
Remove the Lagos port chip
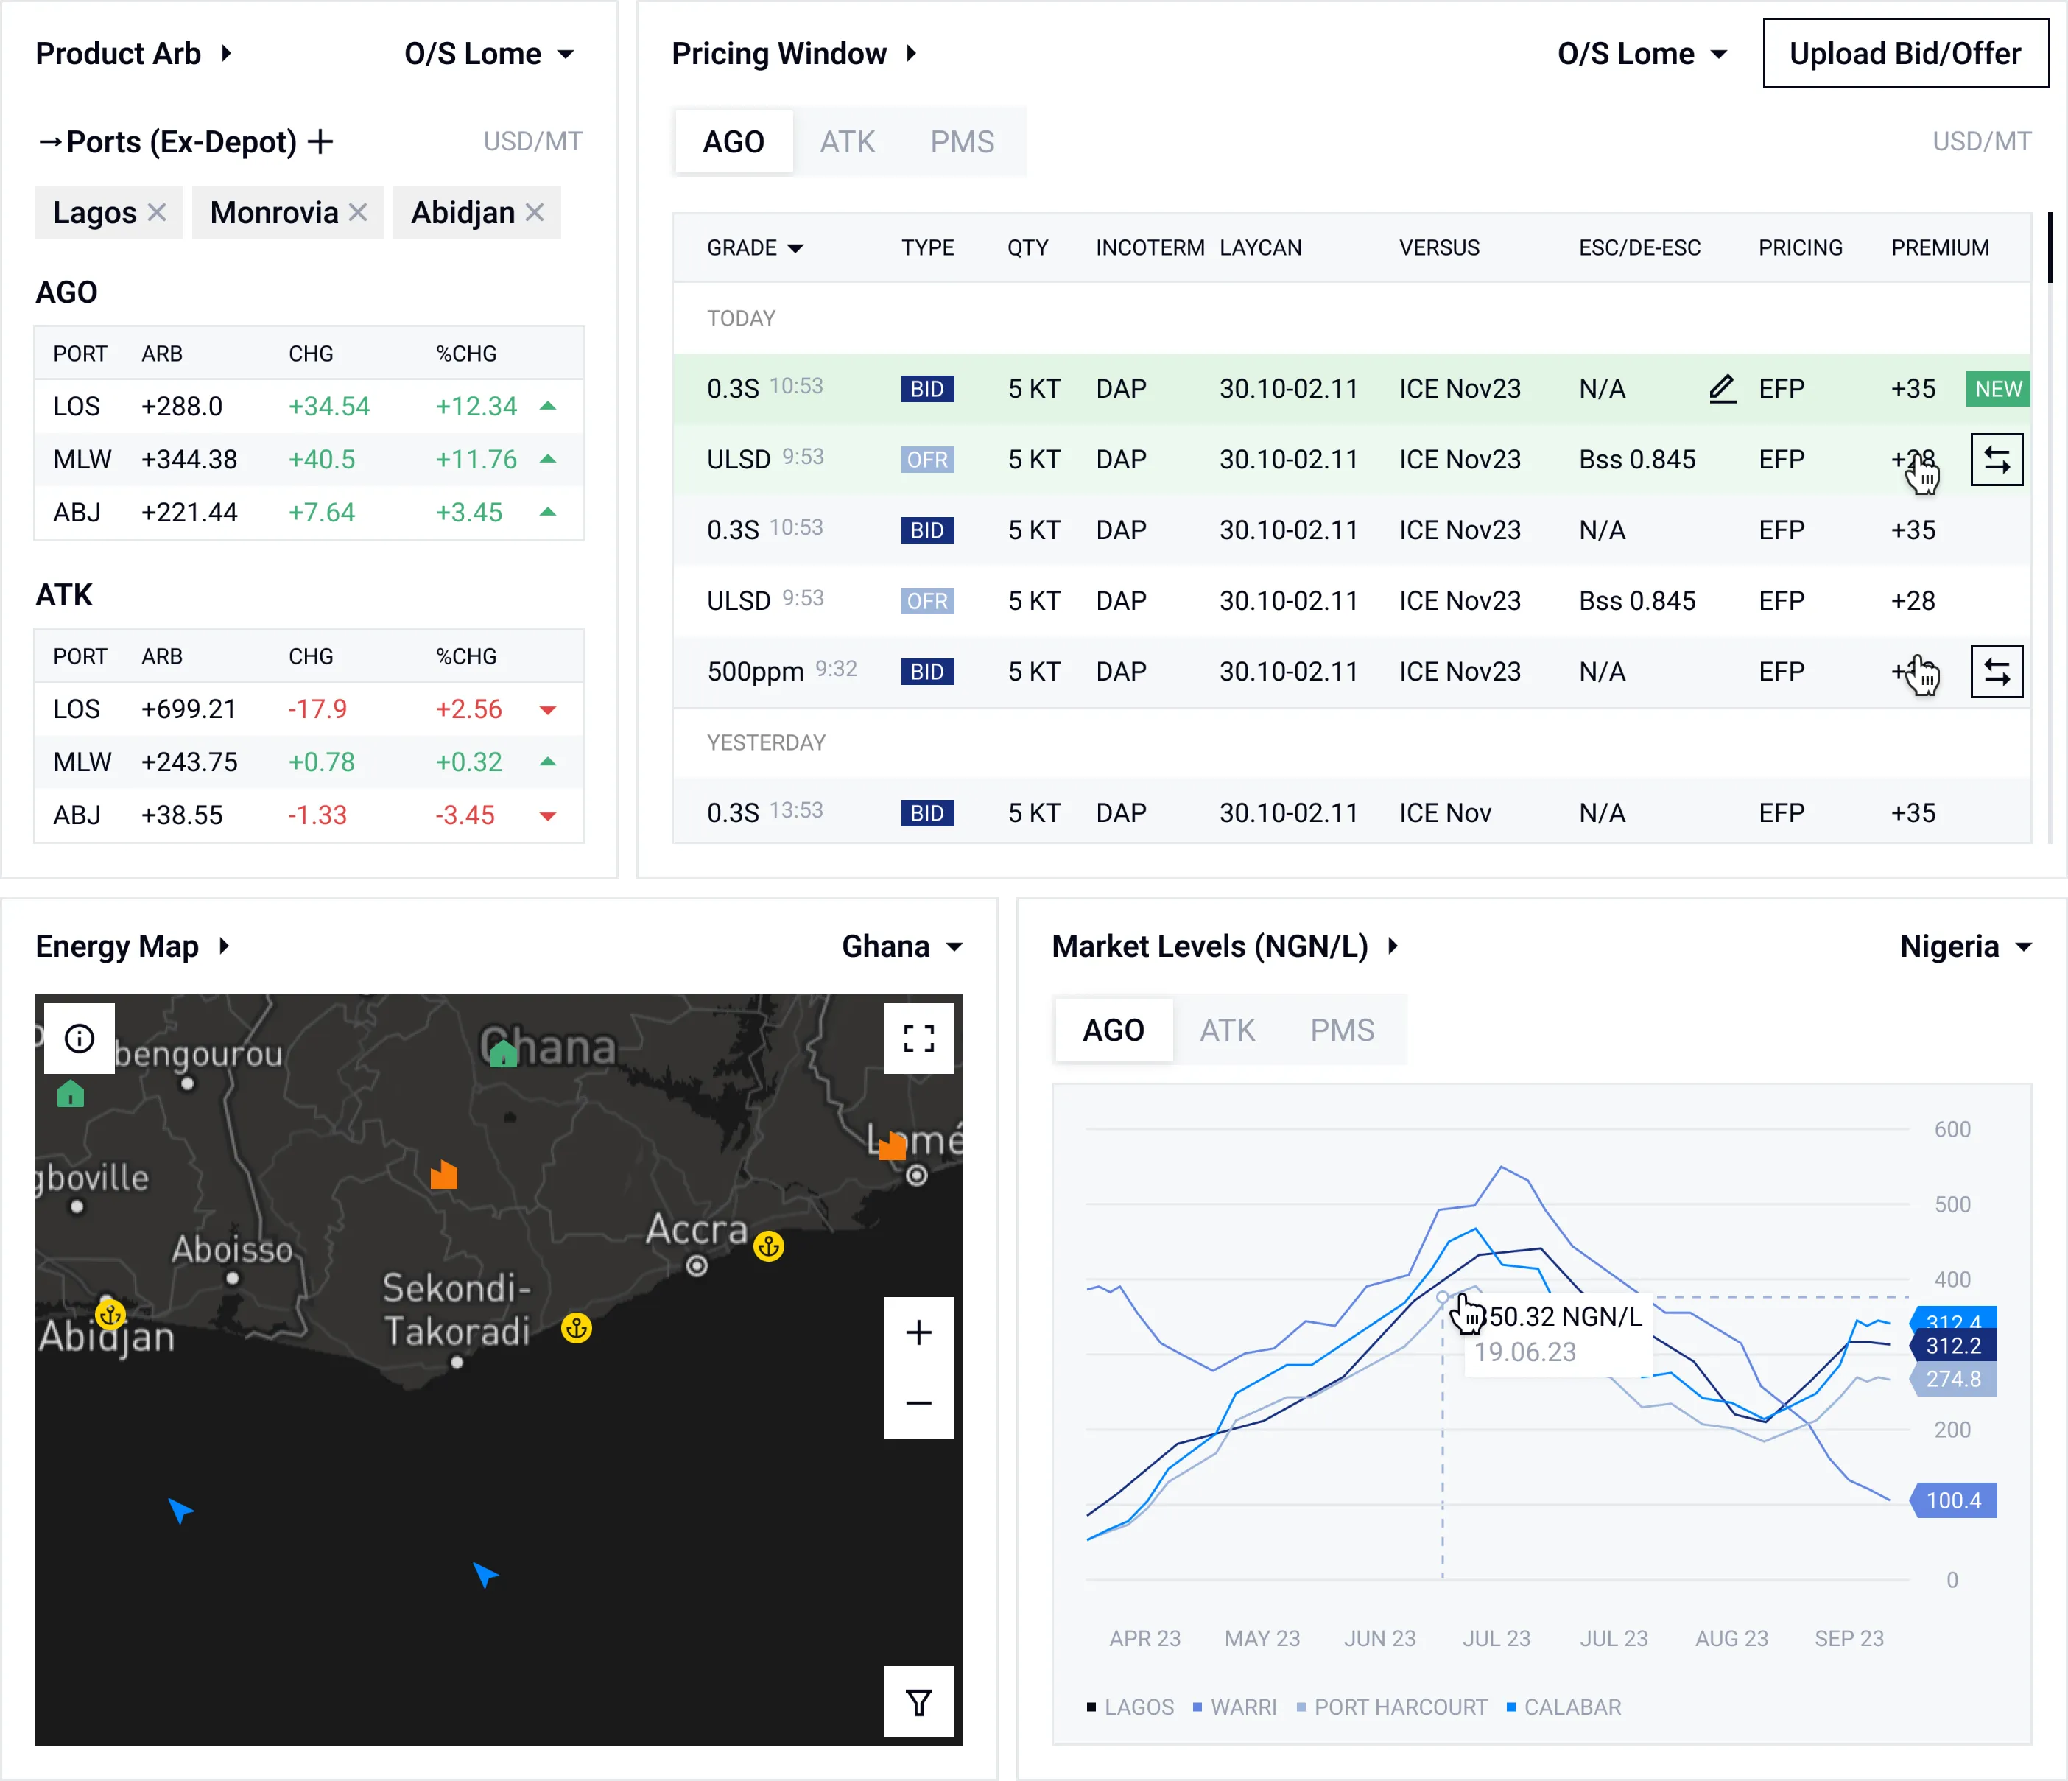157,213
